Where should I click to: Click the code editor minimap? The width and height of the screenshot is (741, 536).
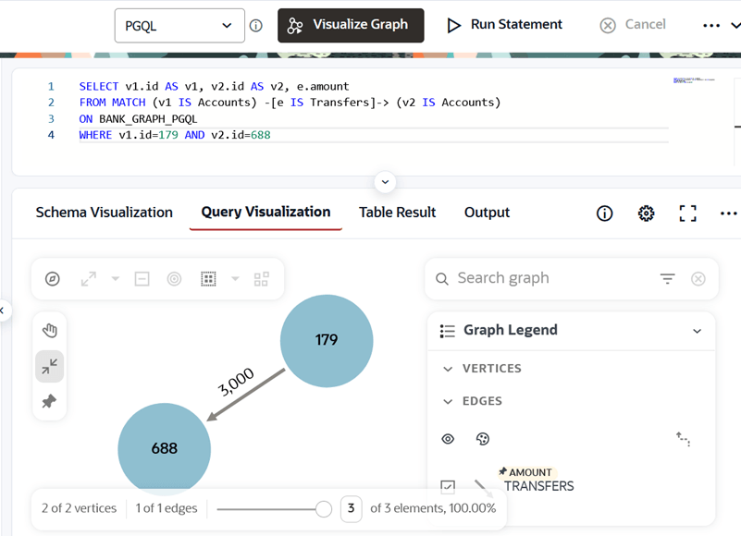click(x=694, y=80)
